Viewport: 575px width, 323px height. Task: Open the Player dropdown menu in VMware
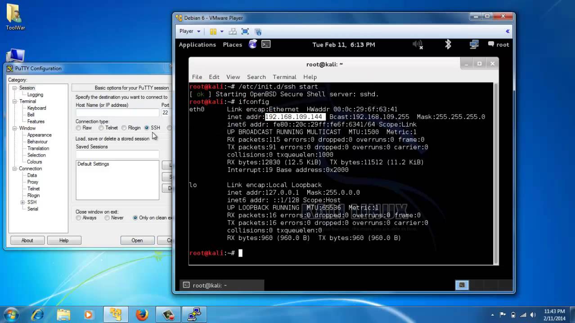coord(190,31)
